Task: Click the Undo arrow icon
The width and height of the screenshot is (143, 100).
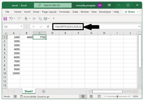Action: 11,19
